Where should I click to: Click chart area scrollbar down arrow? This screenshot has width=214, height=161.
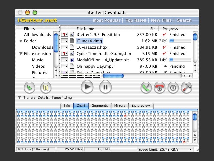pyautogui.click(x=195, y=140)
